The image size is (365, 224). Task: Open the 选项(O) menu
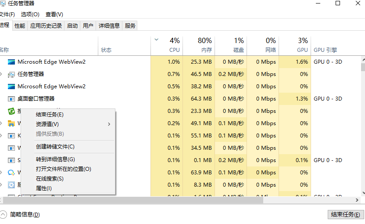(30, 14)
